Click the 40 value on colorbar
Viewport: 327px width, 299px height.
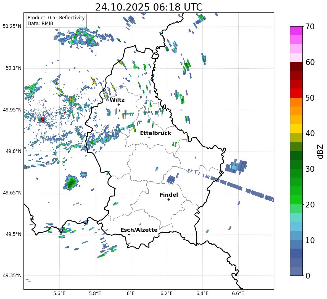click(310, 133)
